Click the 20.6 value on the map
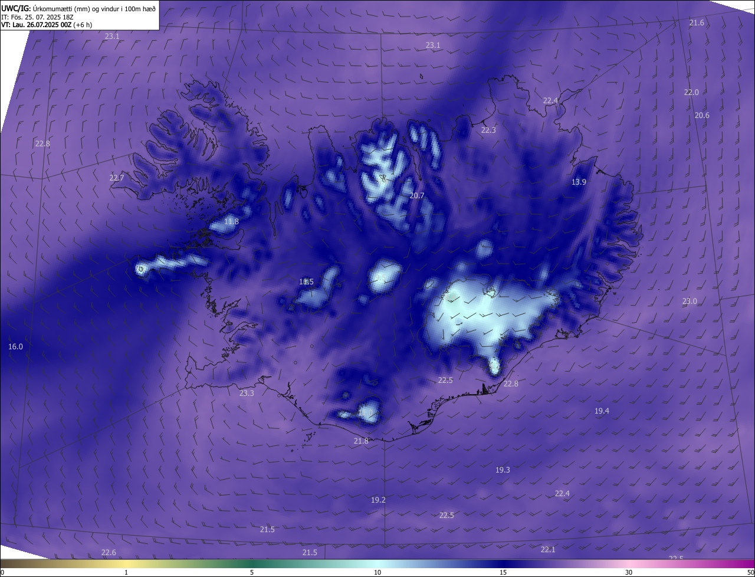 coord(702,115)
